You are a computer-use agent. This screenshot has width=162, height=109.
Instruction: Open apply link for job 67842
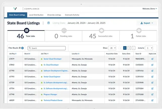[x=152, y=65]
